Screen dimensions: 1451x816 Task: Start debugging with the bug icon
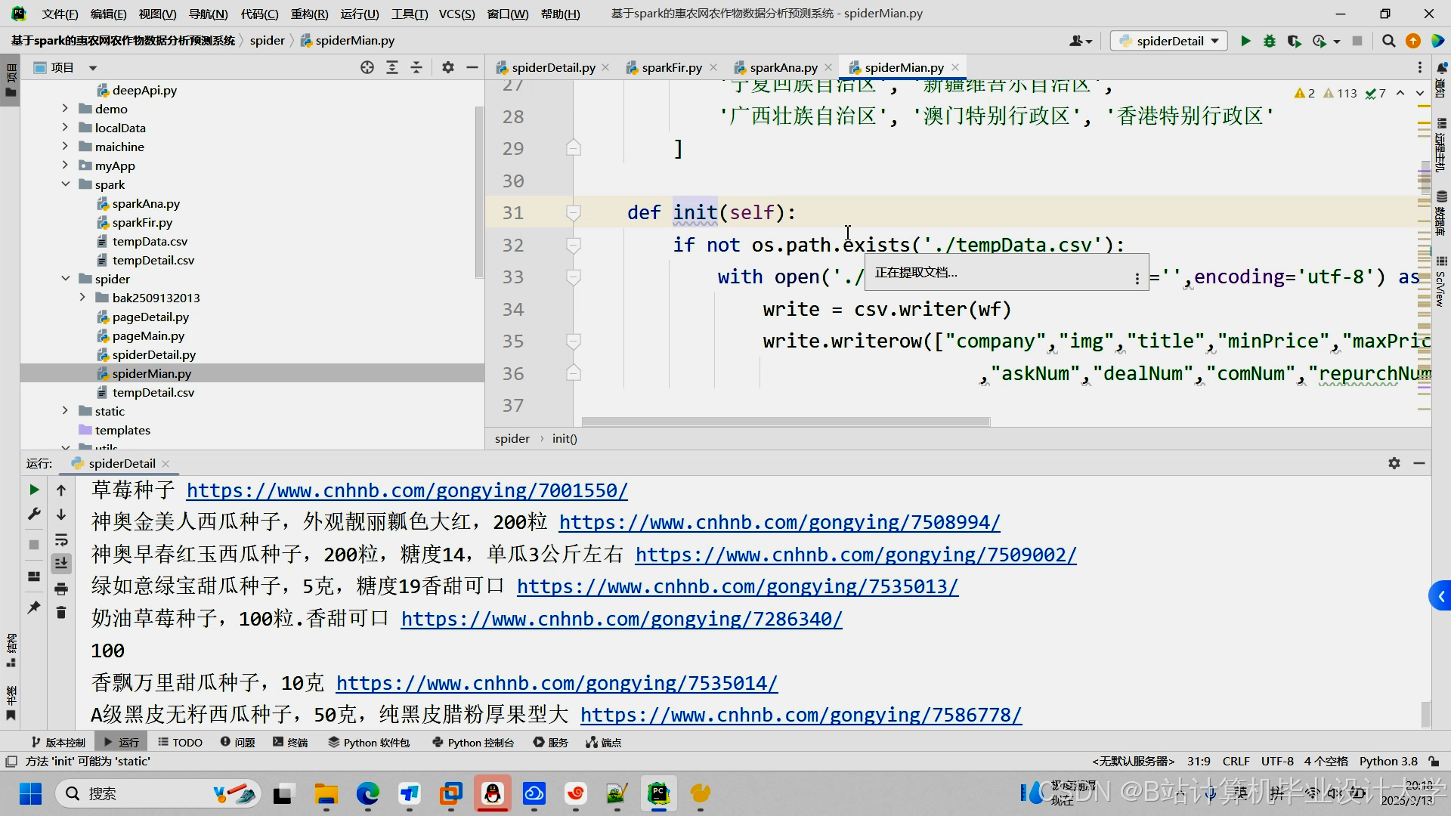pos(1270,41)
